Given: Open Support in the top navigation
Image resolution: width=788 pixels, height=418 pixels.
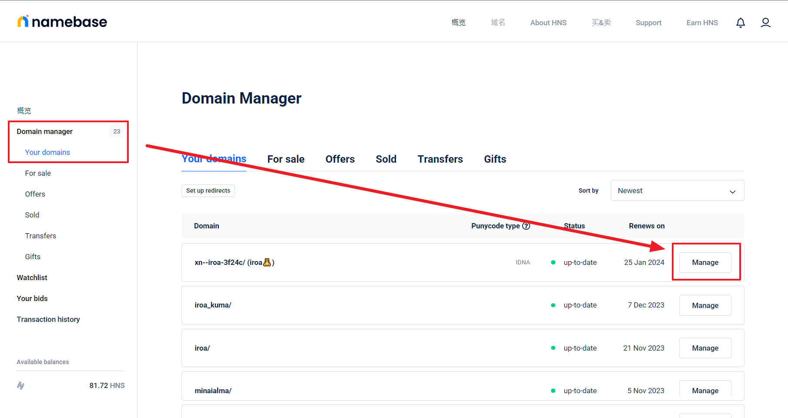Looking at the screenshot, I should click(648, 23).
